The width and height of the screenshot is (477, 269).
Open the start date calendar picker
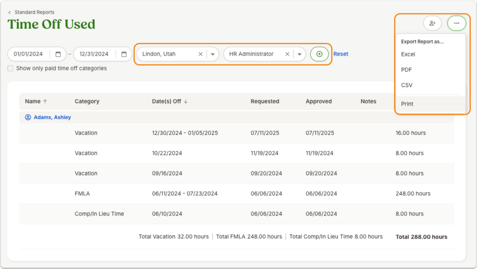[58, 54]
